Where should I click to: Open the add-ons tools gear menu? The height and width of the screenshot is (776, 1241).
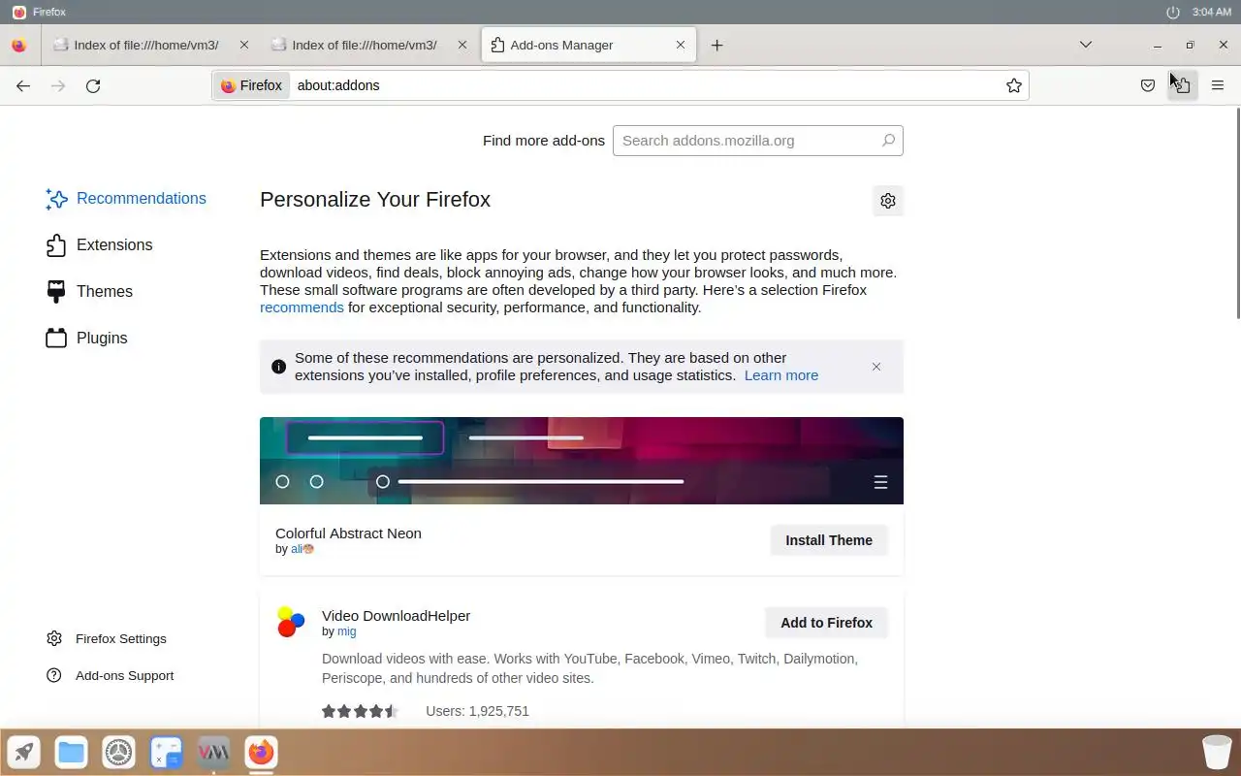pyautogui.click(x=888, y=201)
